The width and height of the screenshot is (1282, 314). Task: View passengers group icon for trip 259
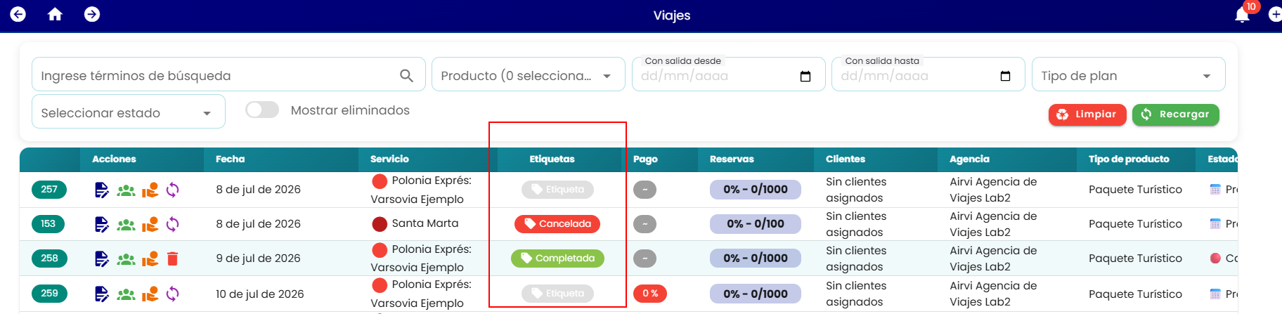click(x=126, y=294)
